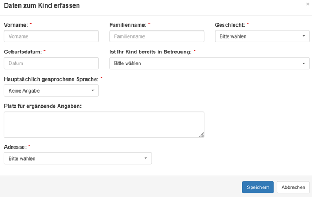Click the 'Hauptsächlich gesprochene Sprache:' label
The height and width of the screenshot is (197, 312).
point(51,79)
